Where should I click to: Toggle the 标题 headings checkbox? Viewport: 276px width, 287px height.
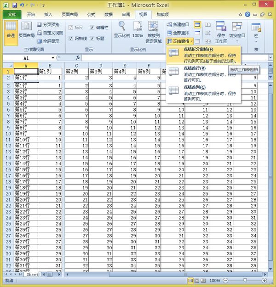click(92, 39)
